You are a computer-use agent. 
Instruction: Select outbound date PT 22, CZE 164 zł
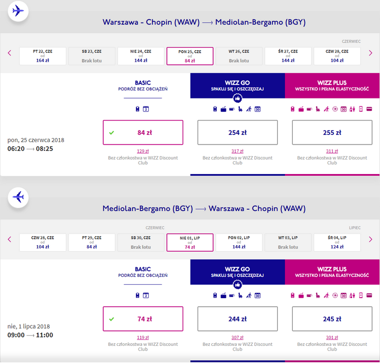[x=43, y=56]
